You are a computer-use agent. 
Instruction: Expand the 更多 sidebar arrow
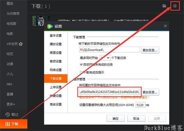pos(14,104)
